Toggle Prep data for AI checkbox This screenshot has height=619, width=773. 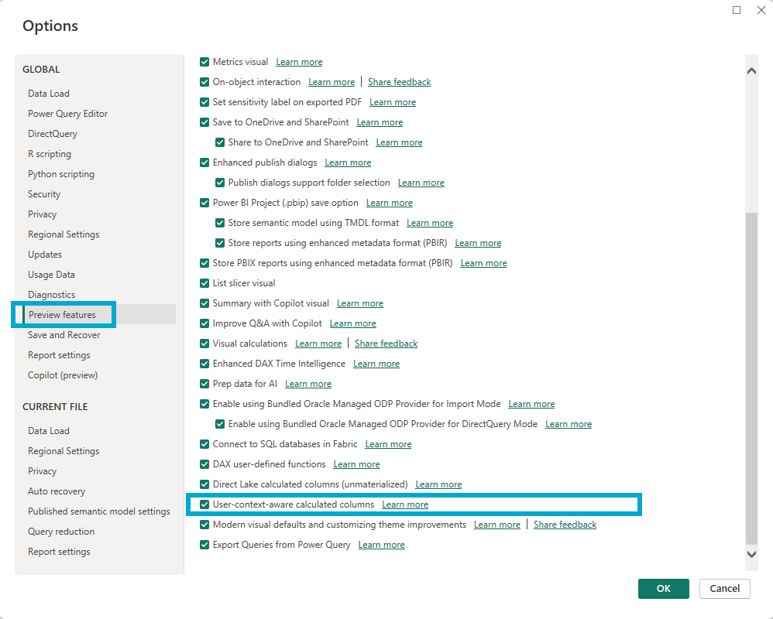[x=204, y=384]
